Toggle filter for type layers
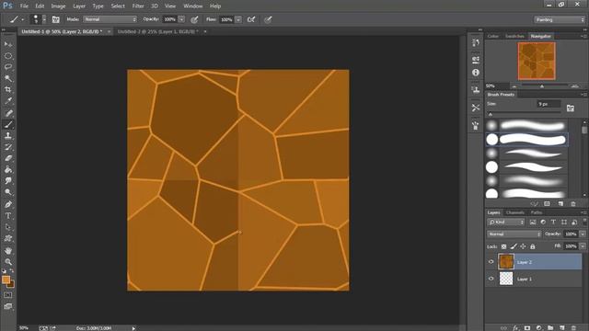This screenshot has width=589, height=331. [x=553, y=223]
